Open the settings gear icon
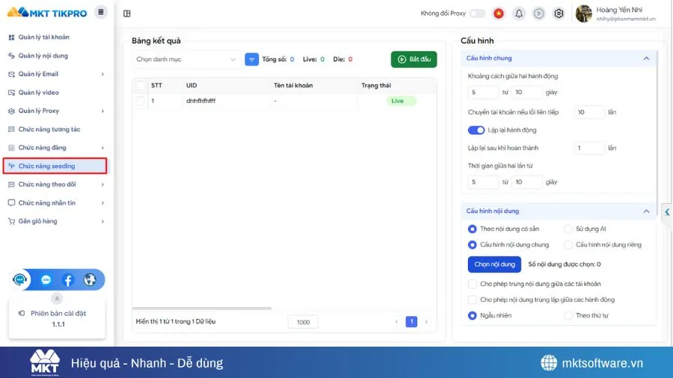This screenshot has height=378, width=673. click(559, 13)
